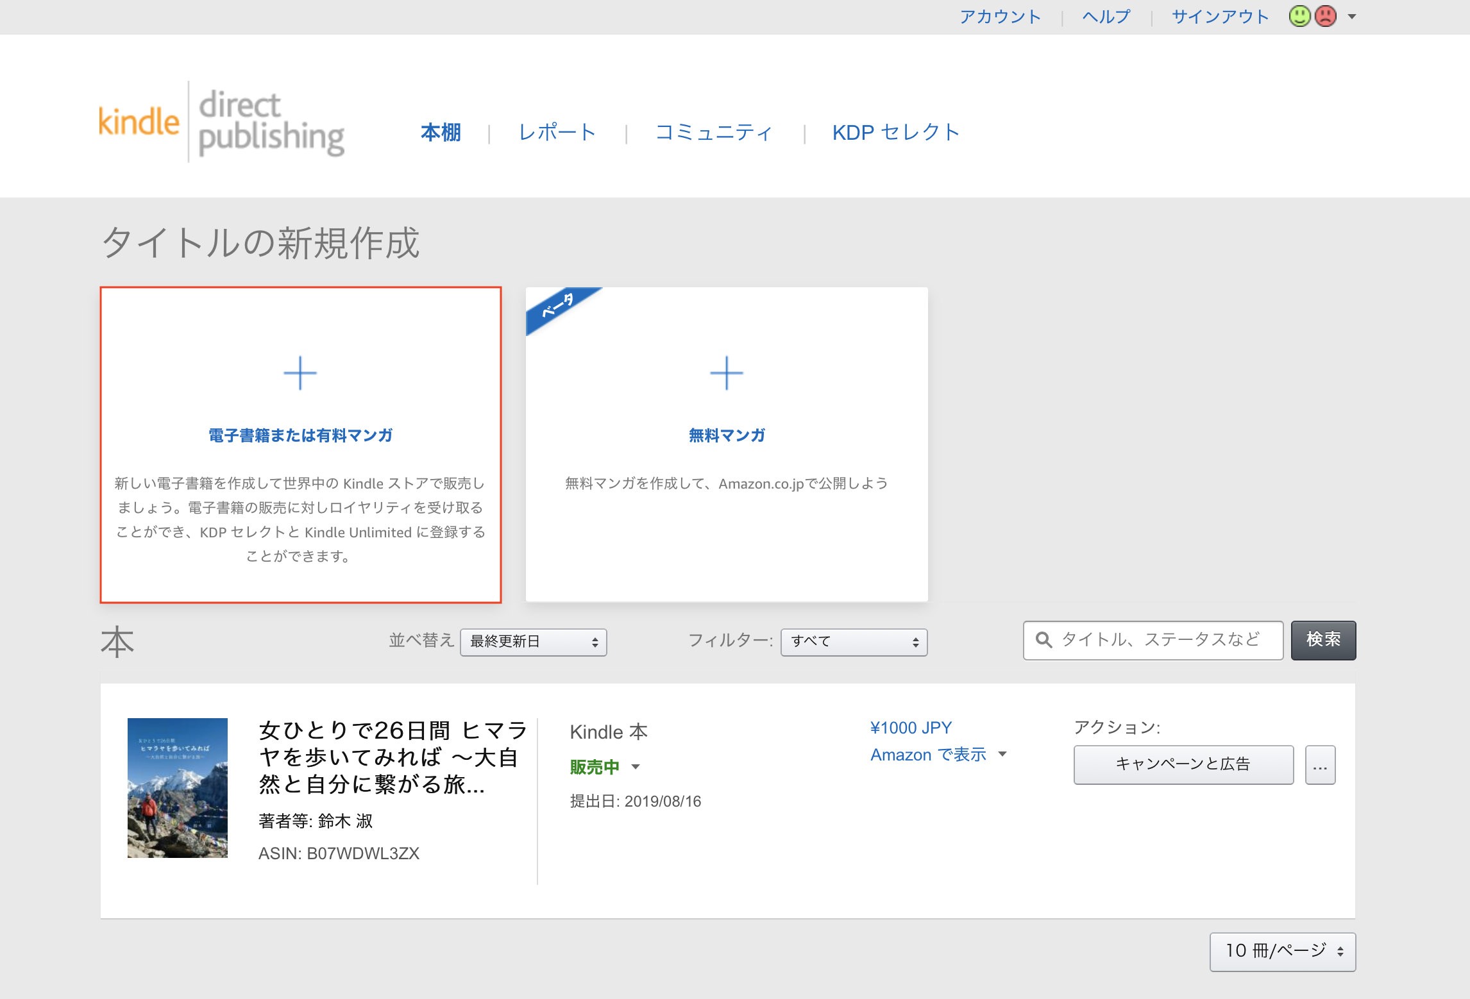Viewport: 1470px width, 999px height.
Task: Click the 無料マンガ card description text
Action: [727, 483]
